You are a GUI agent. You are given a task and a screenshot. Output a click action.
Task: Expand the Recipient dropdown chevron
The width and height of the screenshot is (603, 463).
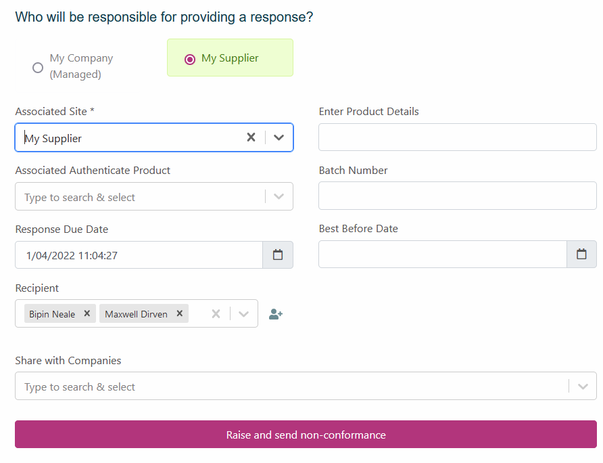point(244,314)
